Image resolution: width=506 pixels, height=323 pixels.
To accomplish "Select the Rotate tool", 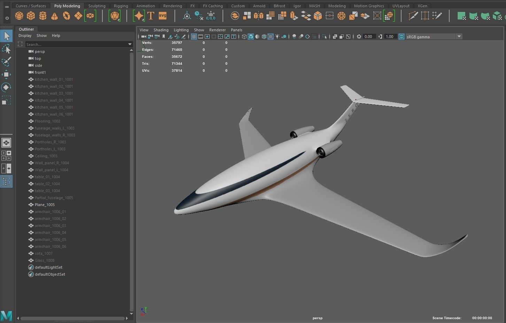I will tap(7, 87).
